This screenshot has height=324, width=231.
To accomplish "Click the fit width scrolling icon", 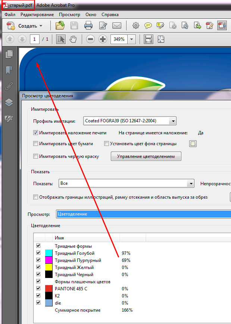I will click(149, 39).
